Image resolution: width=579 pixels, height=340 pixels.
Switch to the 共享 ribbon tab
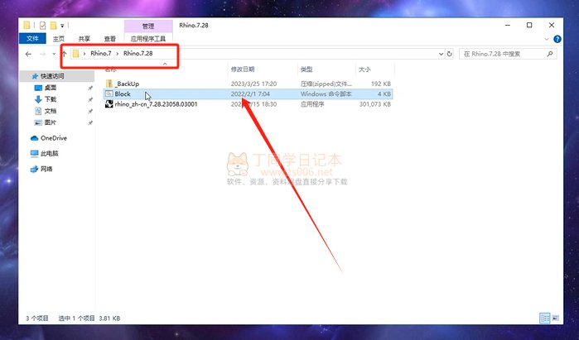click(x=84, y=38)
